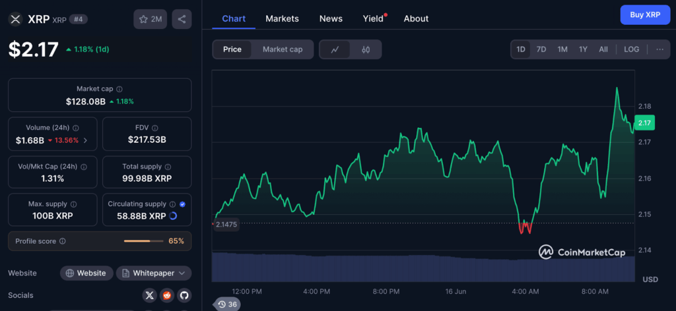Open the News tab
The image size is (676, 311).
point(331,18)
